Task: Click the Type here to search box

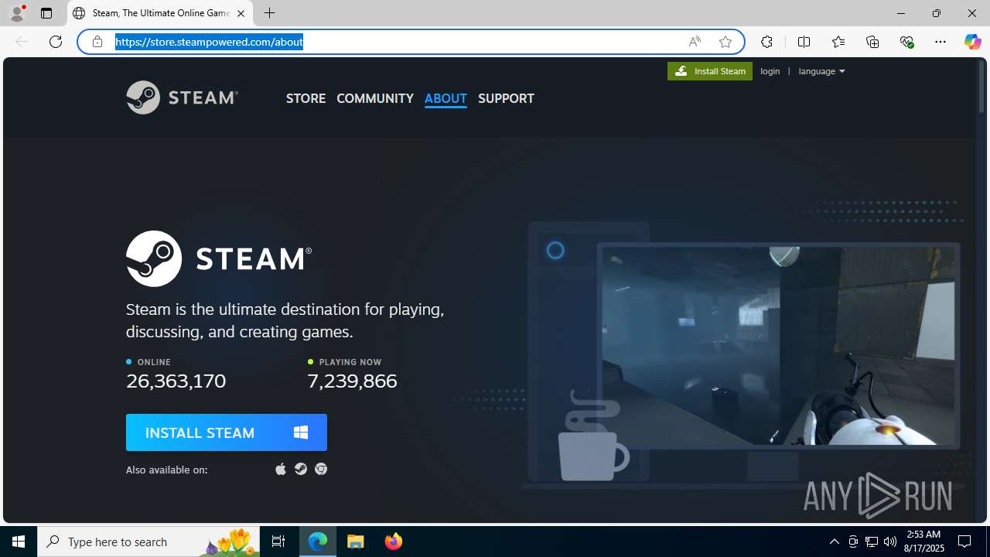Action: coord(148,542)
